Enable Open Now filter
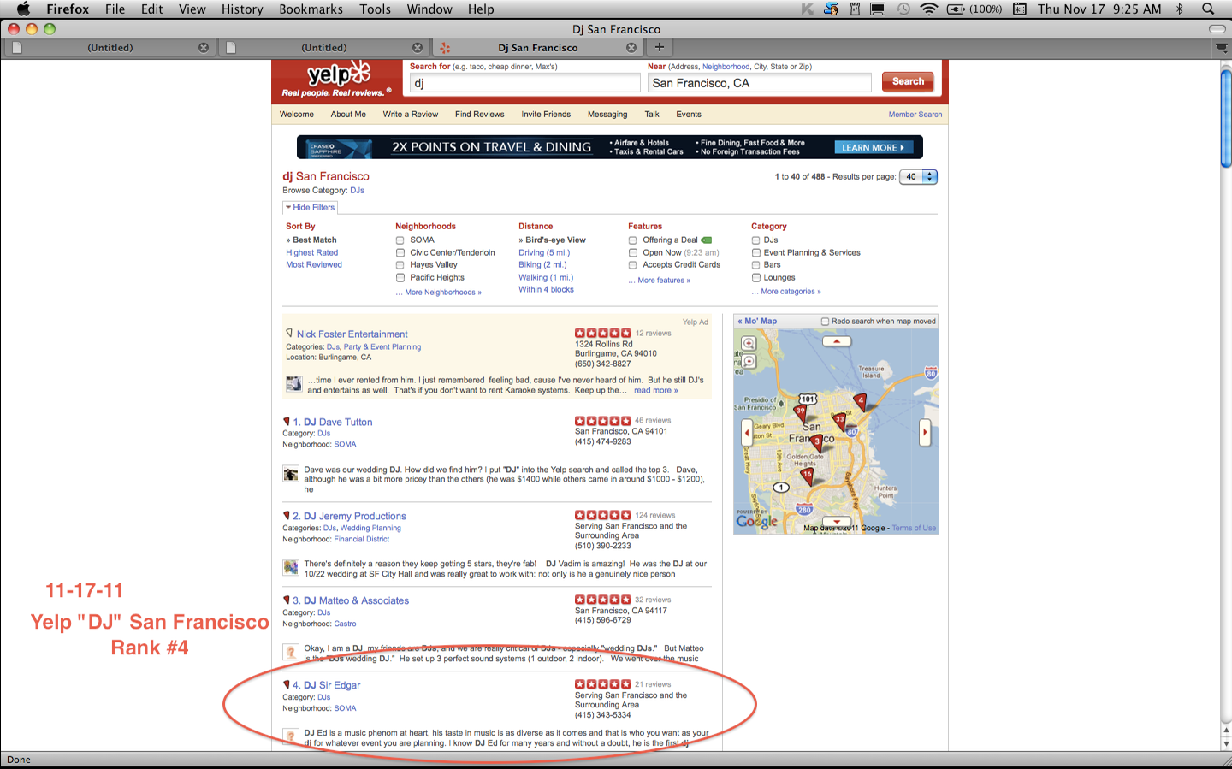This screenshot has height=769, width=1232. click(633, 253)
